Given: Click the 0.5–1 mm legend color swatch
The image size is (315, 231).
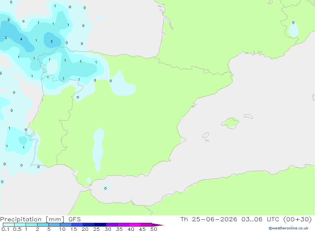Looking at the screenshot, I should [20, 225].
